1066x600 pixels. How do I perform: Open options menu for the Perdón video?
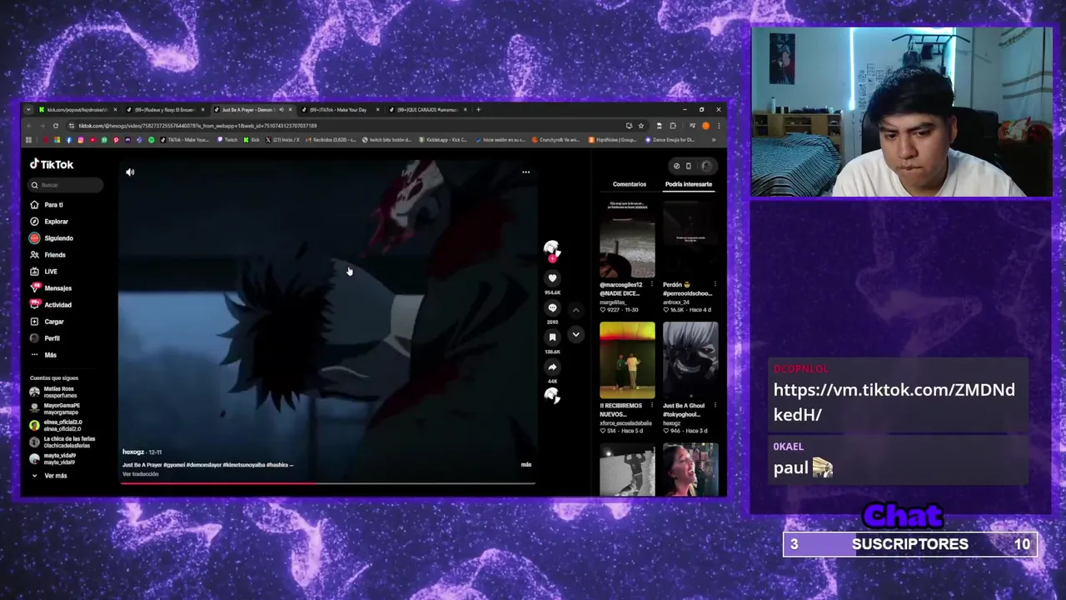click(x=715, y=285)
